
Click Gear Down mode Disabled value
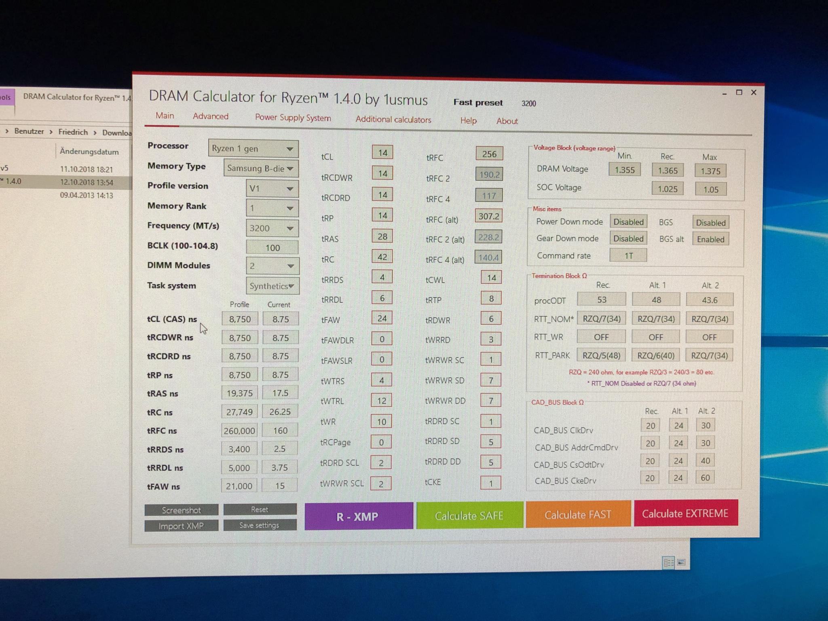coord(628,239)
